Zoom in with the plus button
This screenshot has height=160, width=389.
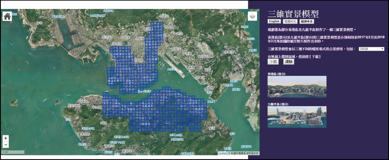(x=5, y=138)
